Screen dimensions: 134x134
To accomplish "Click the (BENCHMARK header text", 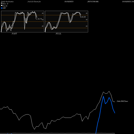I will click(93, 2).
